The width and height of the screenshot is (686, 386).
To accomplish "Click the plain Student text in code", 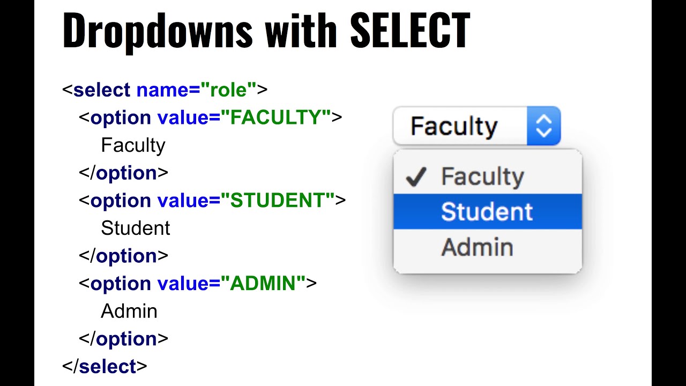I will pos(135,228).
